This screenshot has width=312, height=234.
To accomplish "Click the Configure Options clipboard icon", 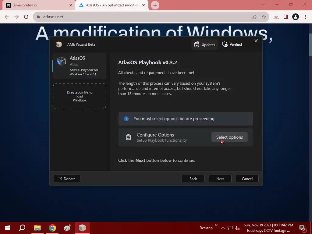I will (x=128, y=137).
